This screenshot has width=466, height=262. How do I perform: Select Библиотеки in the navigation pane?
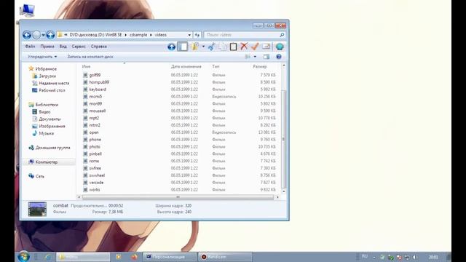coord(44,105)
